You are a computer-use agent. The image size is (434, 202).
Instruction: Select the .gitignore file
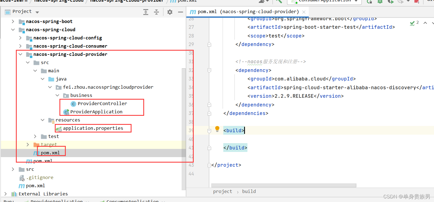pyautogui.click(x=40, y=177)
